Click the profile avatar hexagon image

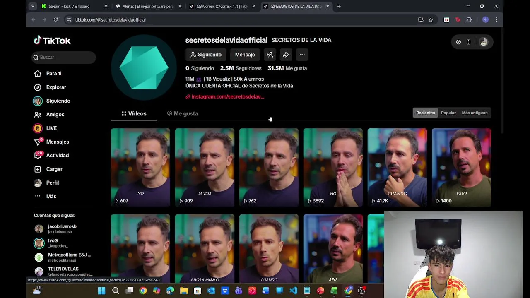coord(144,67)
